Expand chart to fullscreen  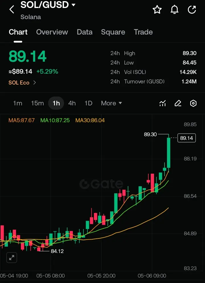click(x=12, y=258)
